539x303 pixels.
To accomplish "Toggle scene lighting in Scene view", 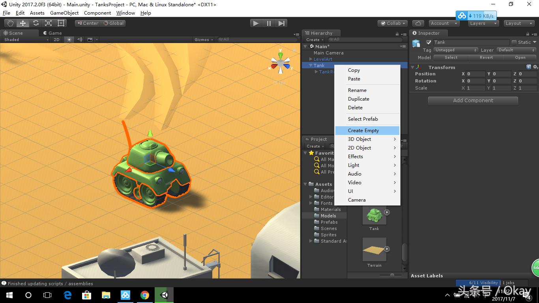I will click(68, 39).
